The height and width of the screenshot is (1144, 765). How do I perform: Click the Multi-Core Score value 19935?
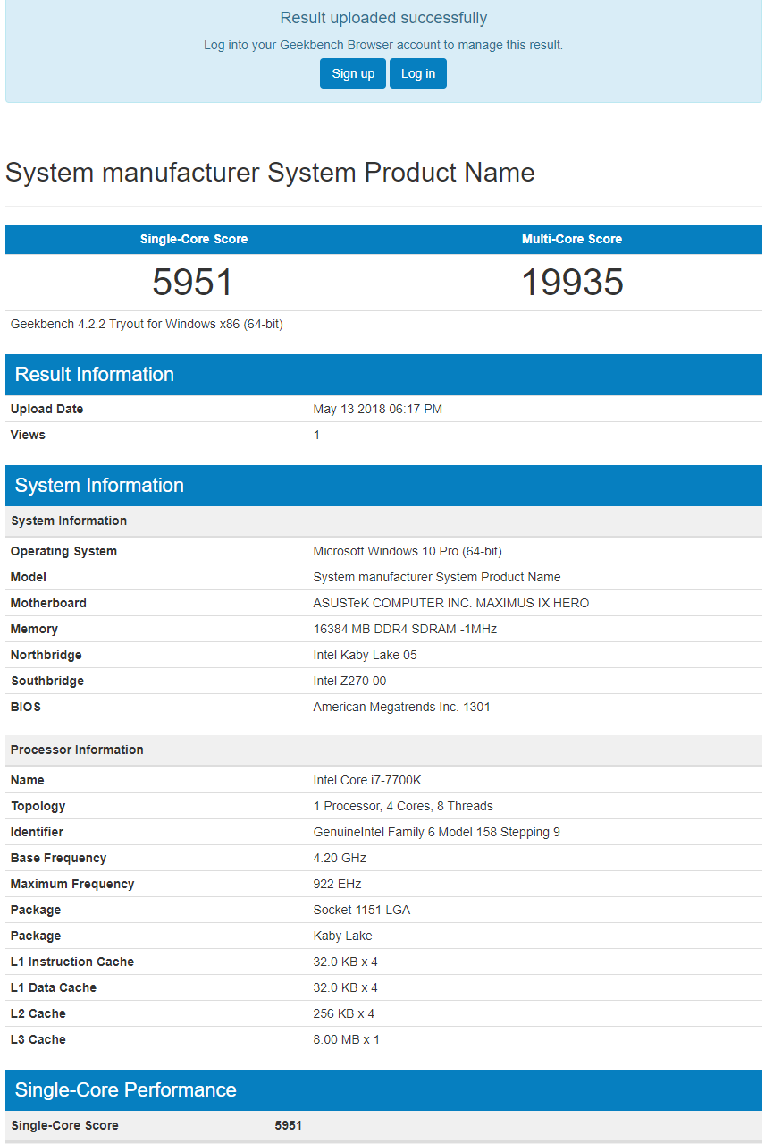(572, 283)
